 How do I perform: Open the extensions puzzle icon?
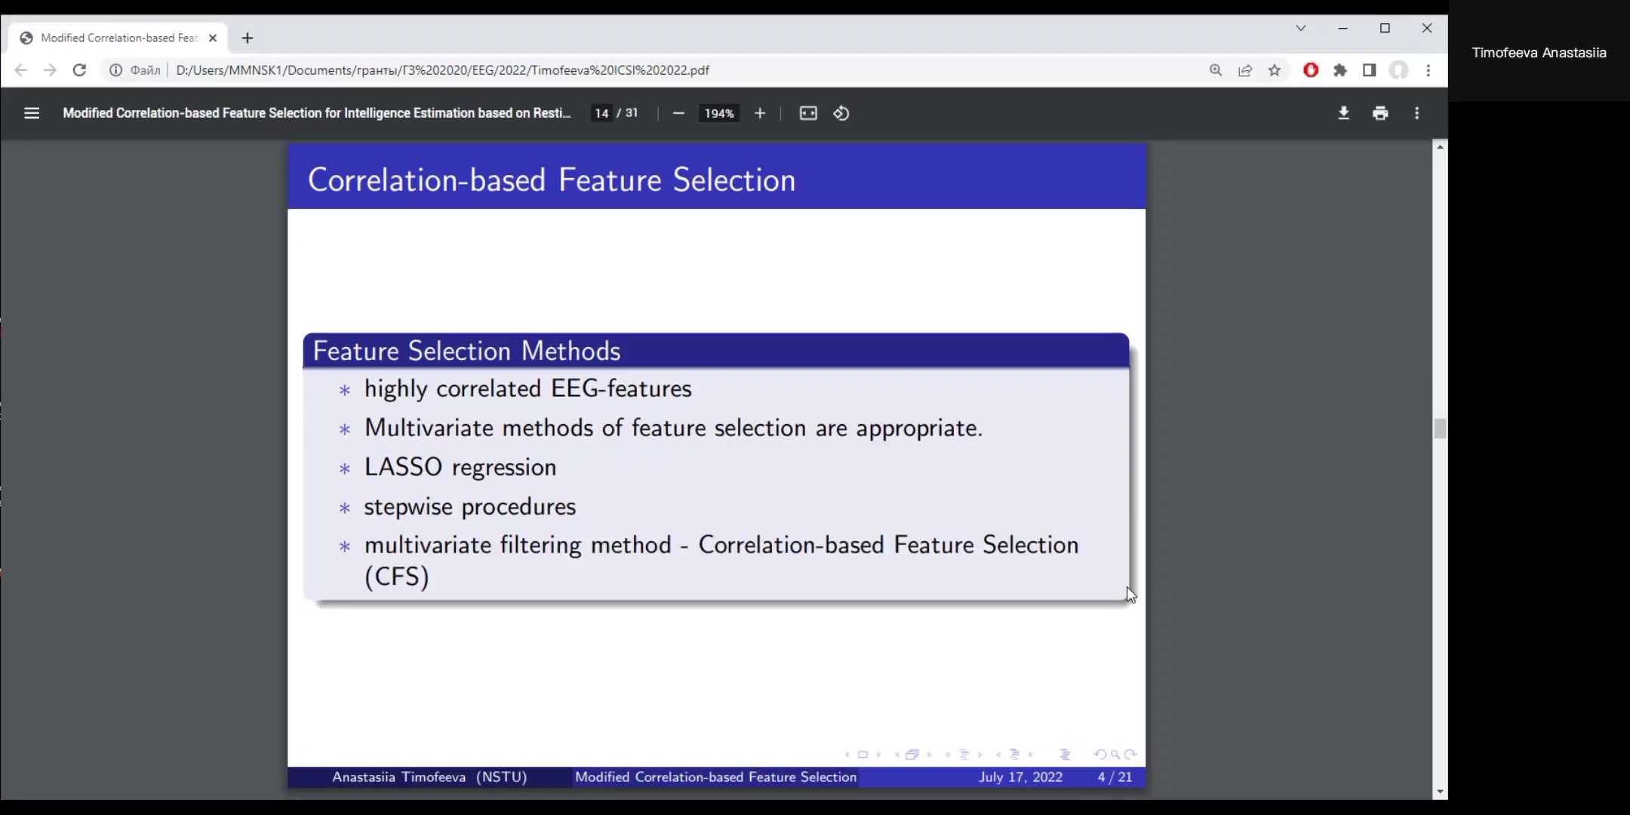[1340, 70]
